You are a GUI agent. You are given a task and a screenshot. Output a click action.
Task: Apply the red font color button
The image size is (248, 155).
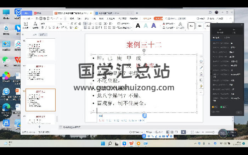57,28
